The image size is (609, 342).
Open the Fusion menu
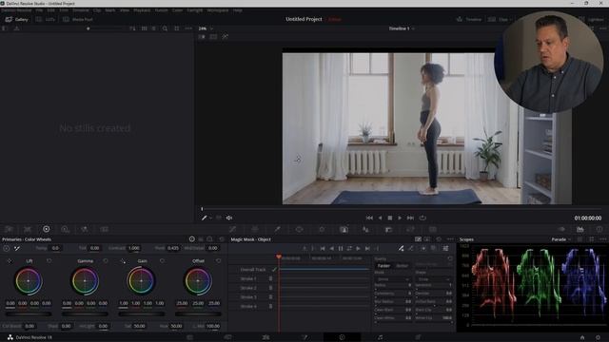click(x=161, y=10)
